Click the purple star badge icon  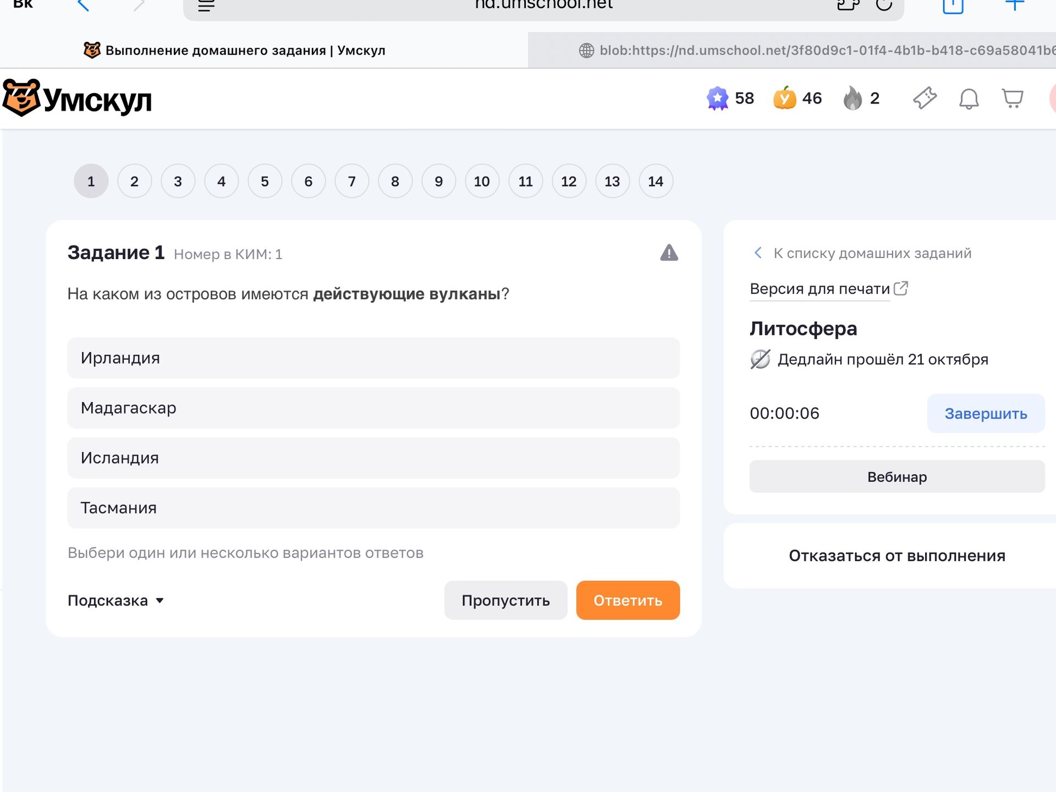coord(717,98)
